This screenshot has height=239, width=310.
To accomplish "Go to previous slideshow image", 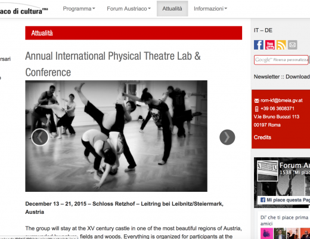I will tap(40, 137).
